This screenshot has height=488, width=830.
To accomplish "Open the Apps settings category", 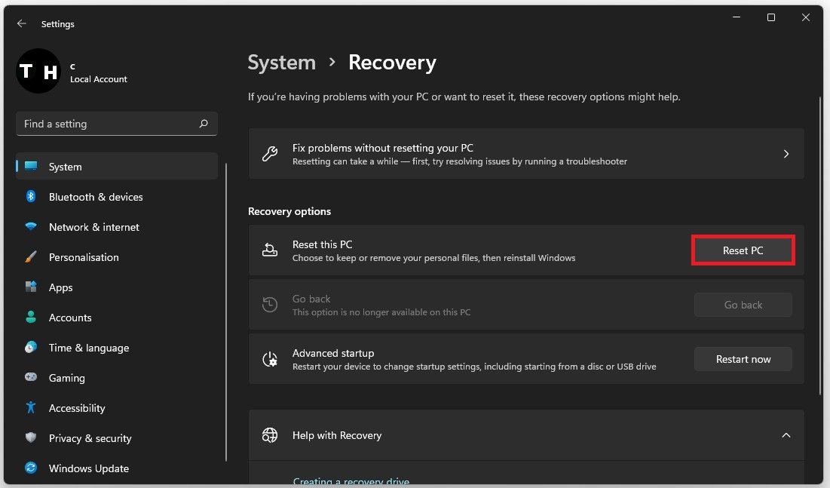I will click(x=61, y=287).
